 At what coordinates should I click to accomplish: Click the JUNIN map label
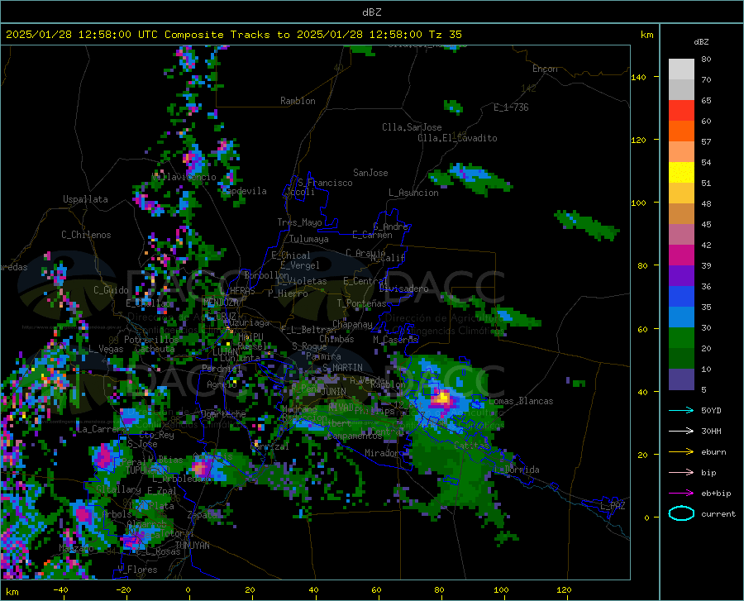pyautogui.click(x=334, y=391)
